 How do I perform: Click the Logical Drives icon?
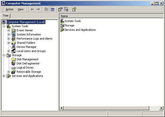pyautogui.click(x=13, y=68)
